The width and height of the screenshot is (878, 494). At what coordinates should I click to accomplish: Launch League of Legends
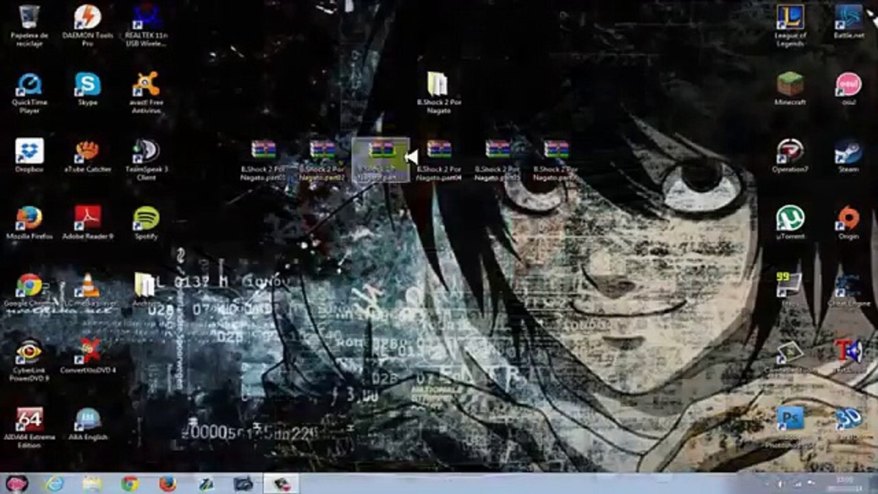[x=790, y=25]
